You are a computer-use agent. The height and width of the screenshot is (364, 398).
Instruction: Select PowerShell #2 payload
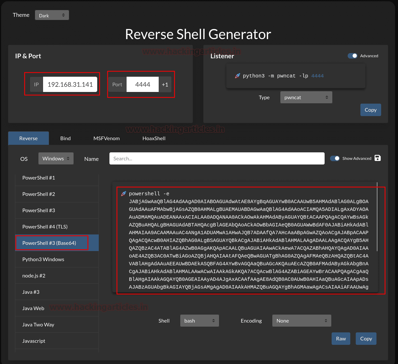(x=57, y=194)
